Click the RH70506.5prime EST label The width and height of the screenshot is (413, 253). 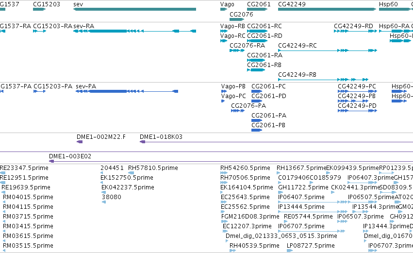(x=245, y=178)
